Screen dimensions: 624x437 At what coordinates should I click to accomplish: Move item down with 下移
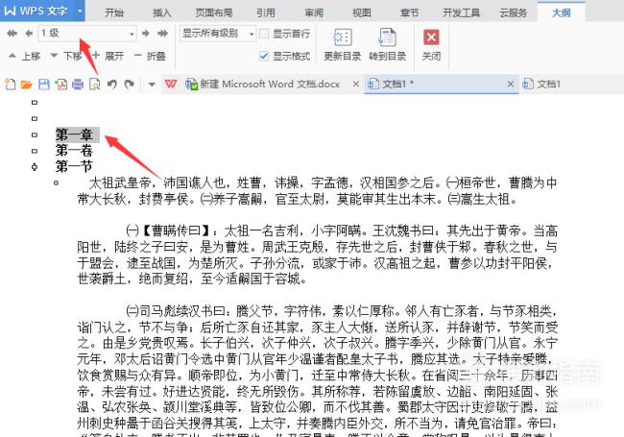[66, 56]
